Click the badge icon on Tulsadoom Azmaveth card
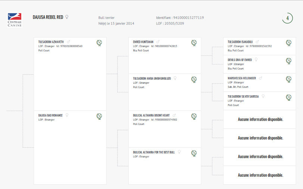Screen dimensions: 303x189 (99, 43)
